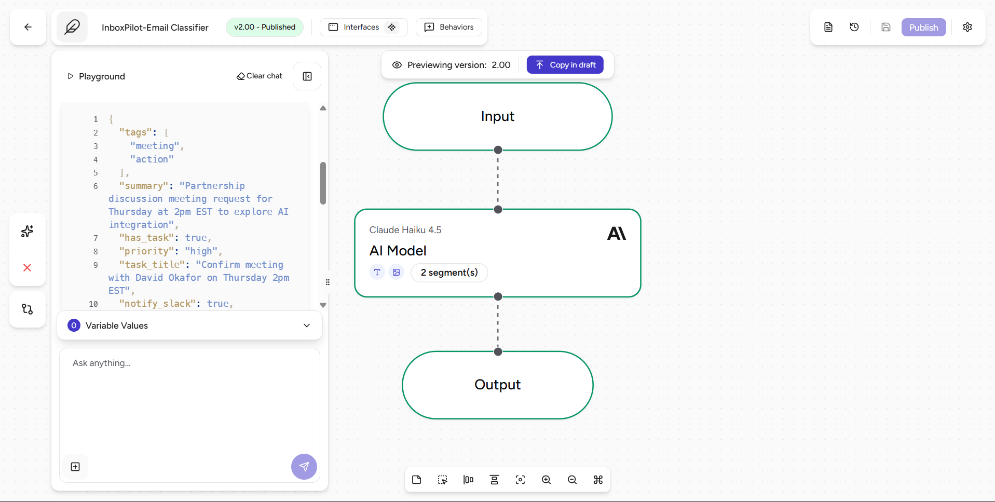Click the add attachment plus icon
995x502 pixels.
pos(75,467)
